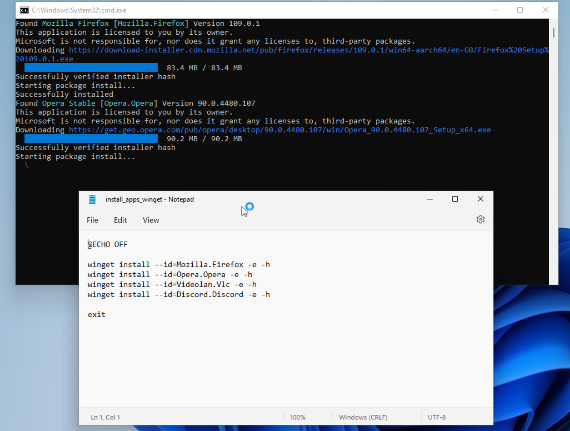Minimize the Notepad window
This screenshot has height=431, width=570.
click(430, 199)
